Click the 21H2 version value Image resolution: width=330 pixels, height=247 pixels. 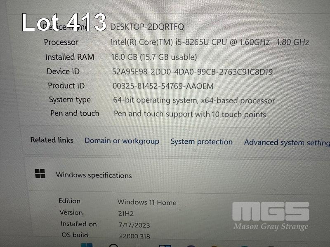point(126,214)
